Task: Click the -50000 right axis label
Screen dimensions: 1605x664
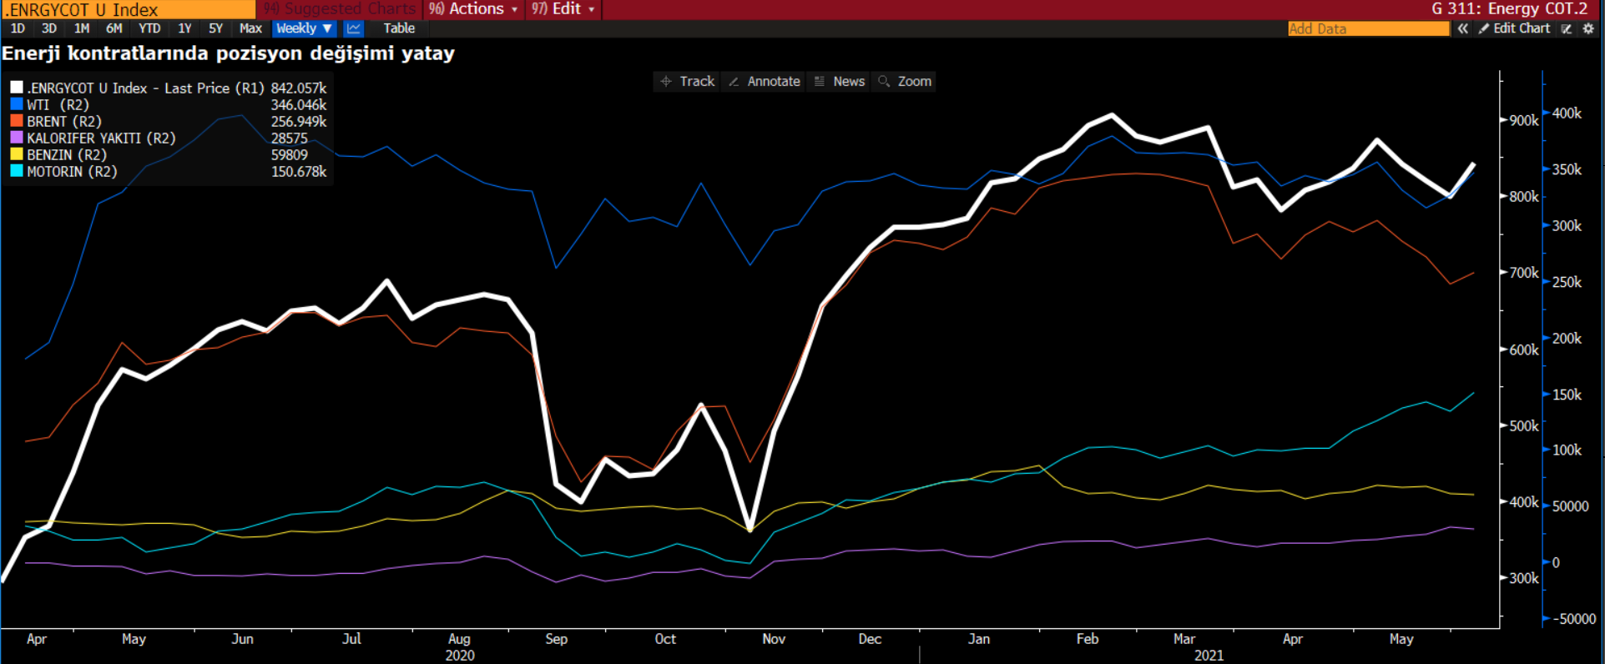Action: tap(1574, 619)
